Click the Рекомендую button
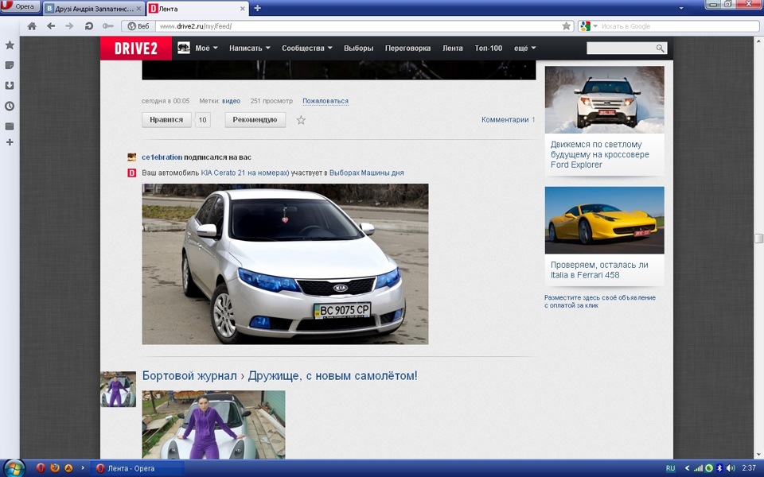 [255, 120]
